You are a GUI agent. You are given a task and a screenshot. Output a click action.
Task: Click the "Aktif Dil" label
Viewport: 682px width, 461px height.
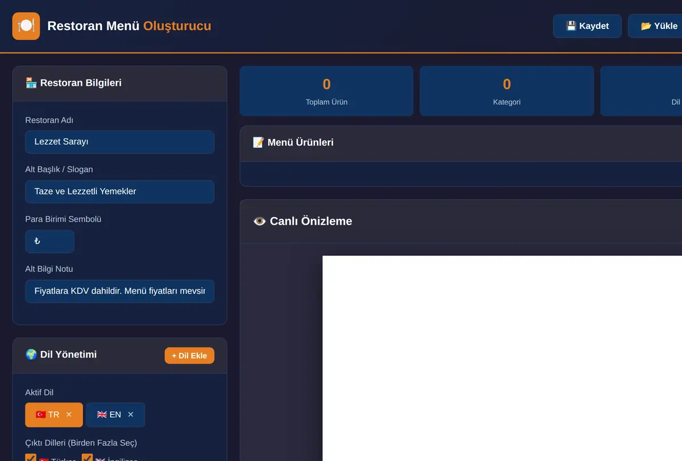pos(40,392)
